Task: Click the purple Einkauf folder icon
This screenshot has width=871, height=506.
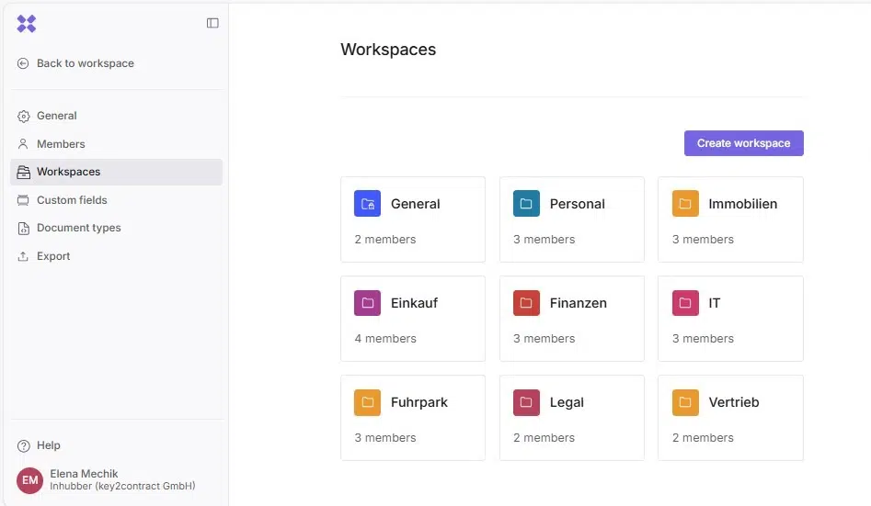Action: [x=367, y=303]
